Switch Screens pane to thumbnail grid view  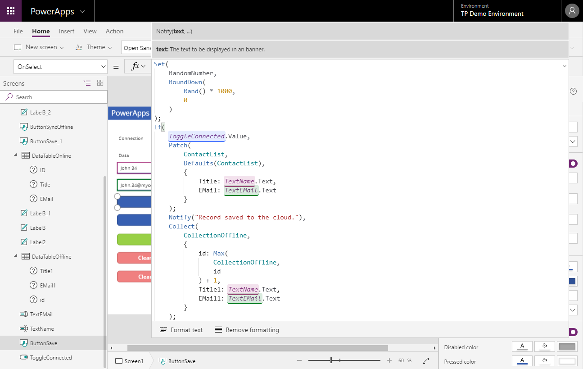(100, 83)
